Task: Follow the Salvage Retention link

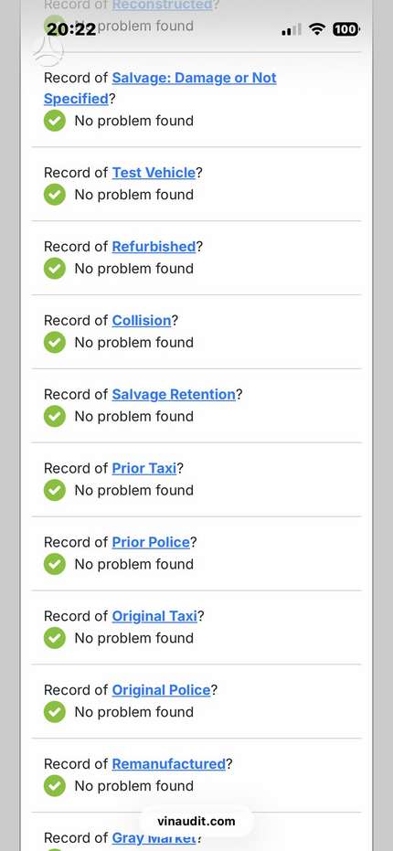Action: pyautogui.click(x=174, y=394)
